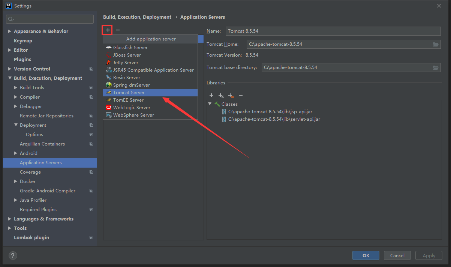
Task: Choose TomEE Server from the popup
Action: point(150,100)
